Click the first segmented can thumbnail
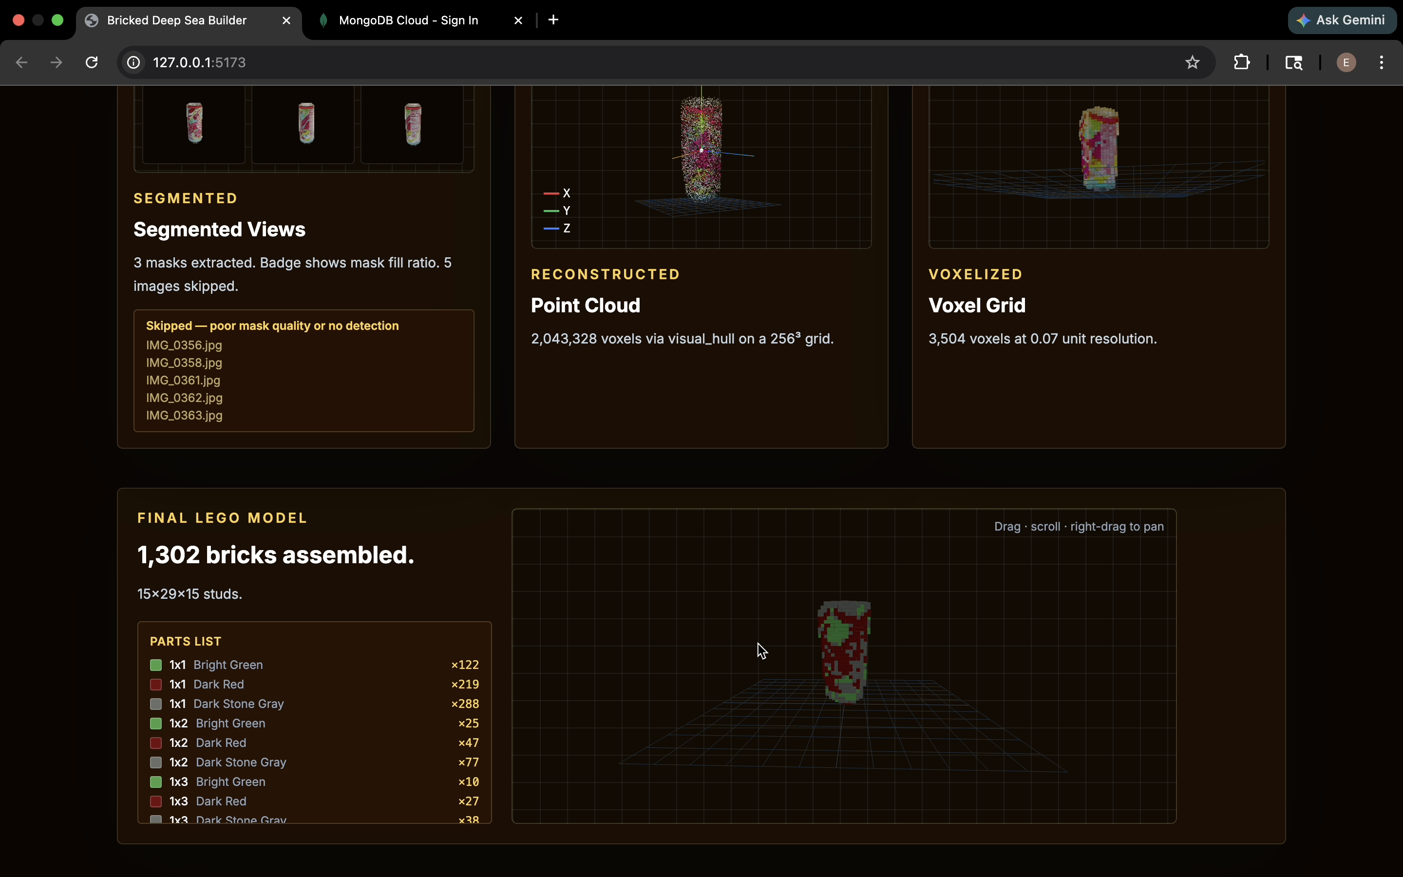1403x877 pixels. tap(194, 122)
